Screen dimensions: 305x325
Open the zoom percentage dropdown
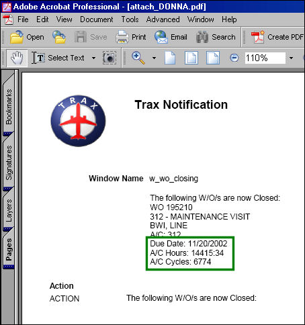(x=291, y=58)
